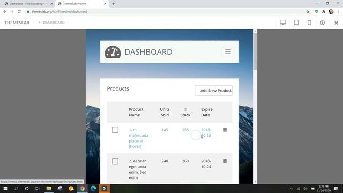The image size is (343, 193).
Task: Open the Chrome profile avatar
Action: pos(331,12)
